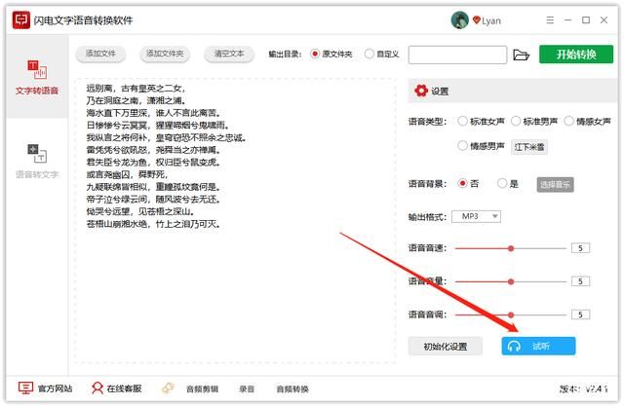Image resolution: width=624 pixels, height=407 pixels.
Task: Click the Lyan username
Action: pyautogui.click(x=491, y=20)
